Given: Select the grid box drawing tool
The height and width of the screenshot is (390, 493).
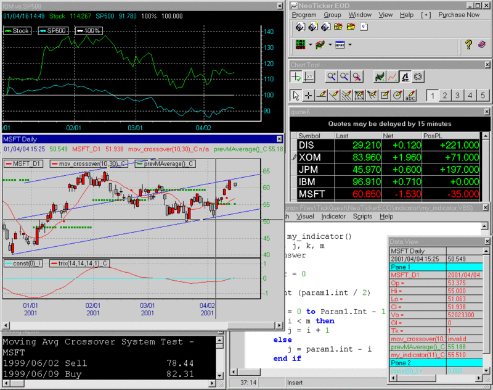Looking at the screenshot, I should (359, 96).
